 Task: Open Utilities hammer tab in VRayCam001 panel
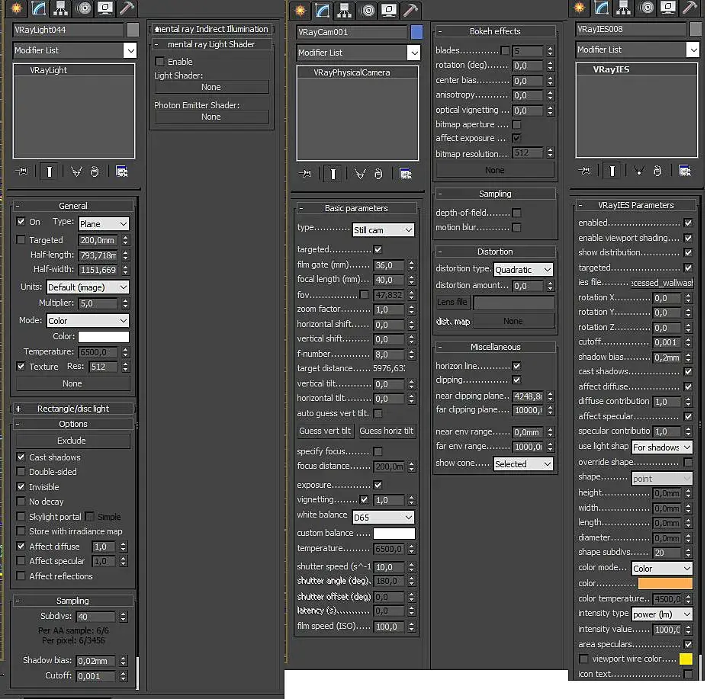411,10
